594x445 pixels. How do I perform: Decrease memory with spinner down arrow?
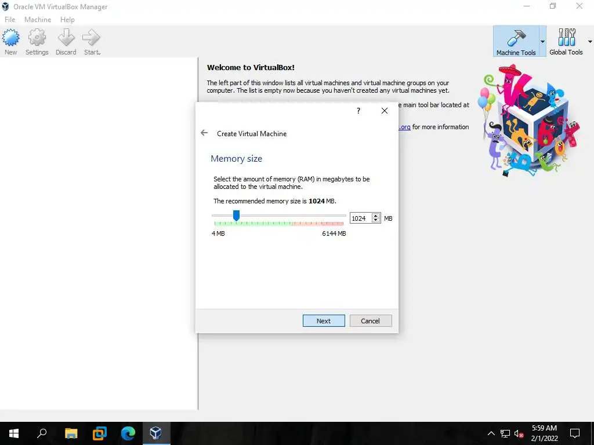(376, 221)
